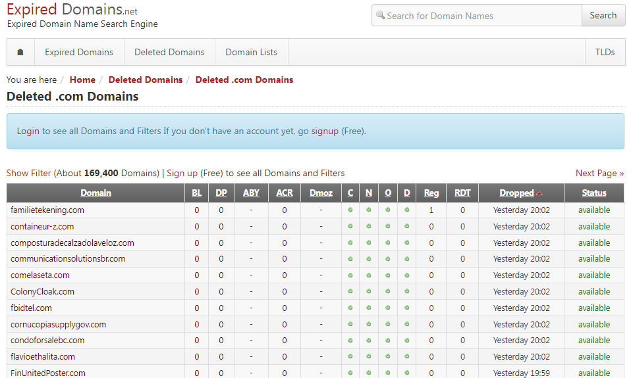The height and width of the screenshot is (378, 633).
Task: Open the home icon in navigation bar
Action: click(20, 52)
